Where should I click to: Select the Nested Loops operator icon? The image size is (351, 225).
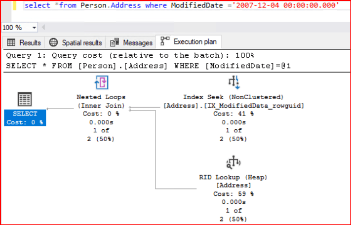click(x=101, y=82)
